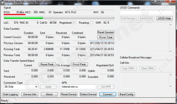This screenshot has height=104, width=177.
Task: Click the End Session button
Action: click(128, 18)
